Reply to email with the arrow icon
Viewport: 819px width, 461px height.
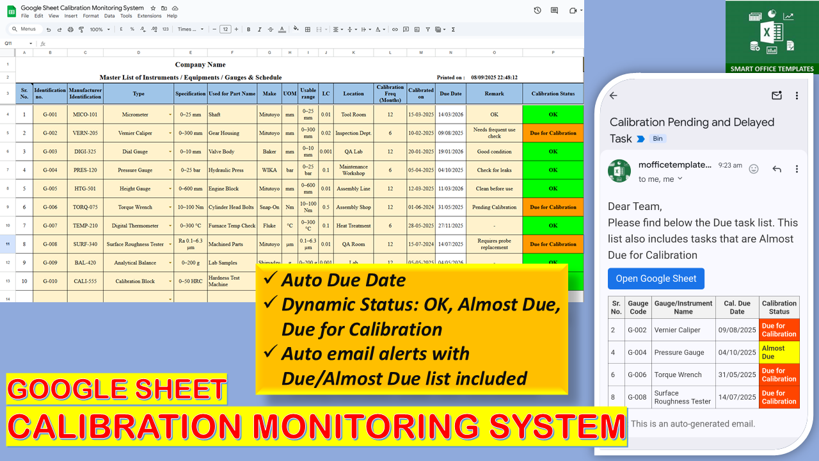pos(777,169)
